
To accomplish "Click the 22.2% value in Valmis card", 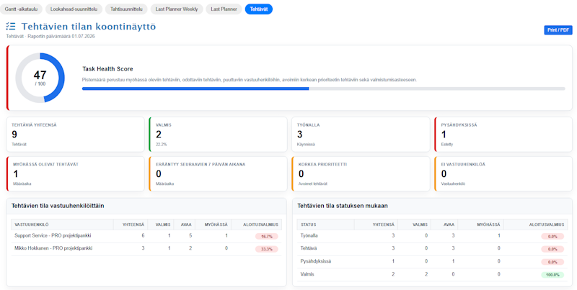I will 161,144.
